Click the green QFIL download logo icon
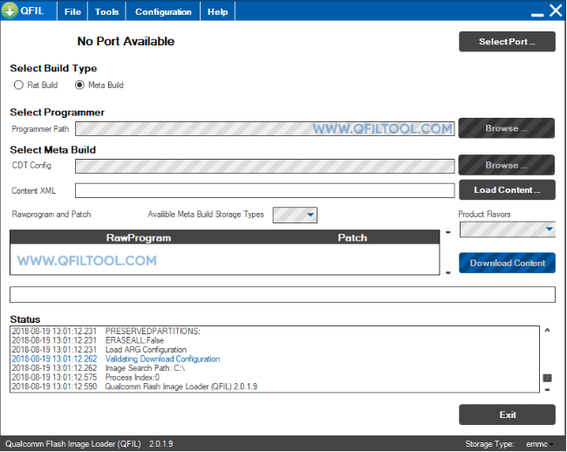This screenshot has height=452, width=567. [10, 10]
